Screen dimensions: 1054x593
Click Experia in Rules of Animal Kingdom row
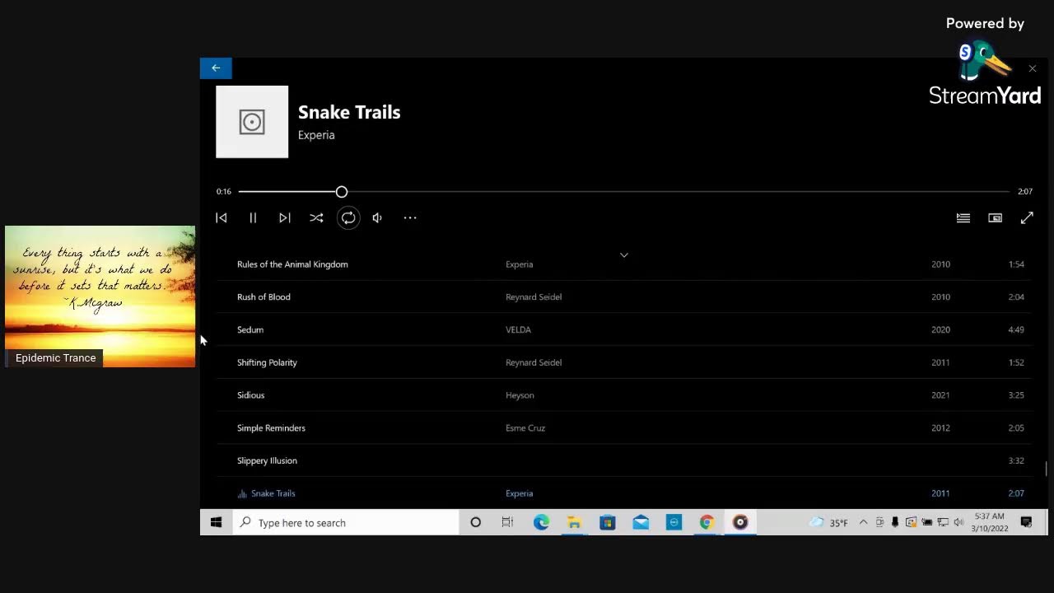tap(519, 264)
